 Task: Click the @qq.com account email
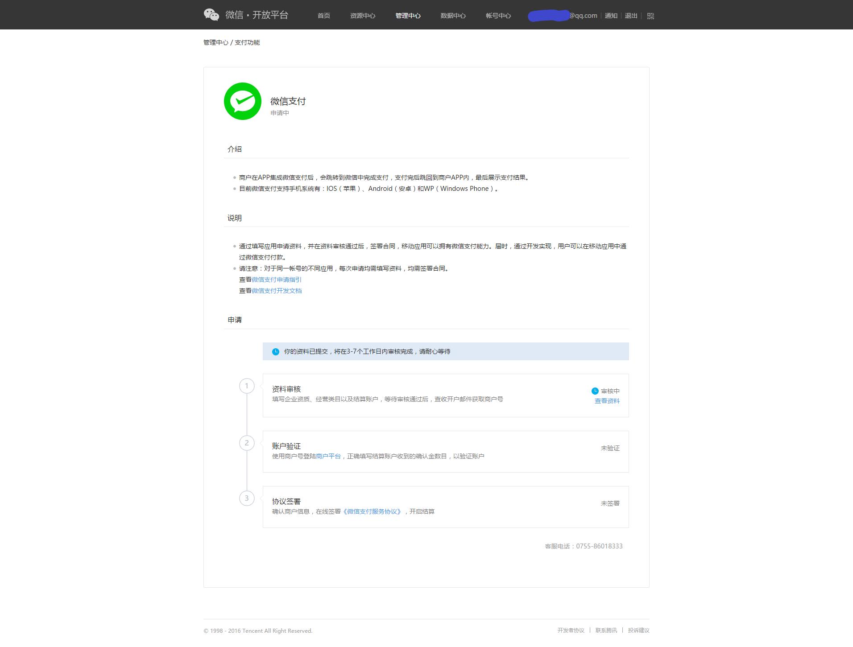click(x=563, y=16)
